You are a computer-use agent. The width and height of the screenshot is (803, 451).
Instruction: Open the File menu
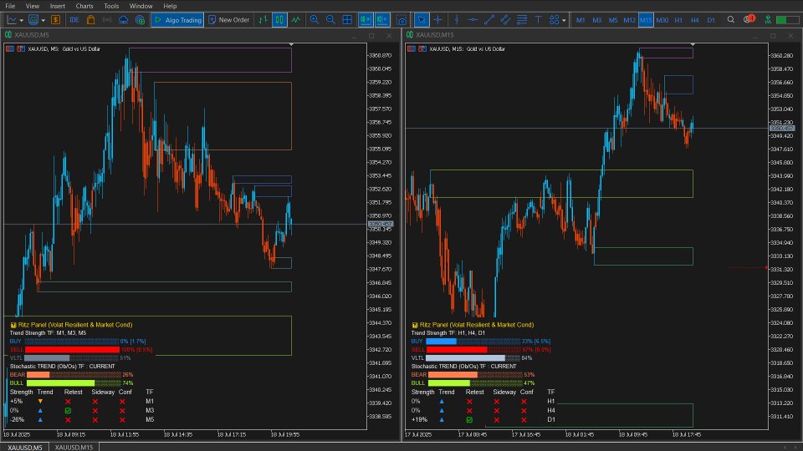[10, 6]
